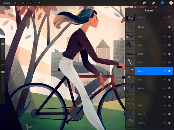Add a new layer with plus
174x130 pixels.
(170, 10)
